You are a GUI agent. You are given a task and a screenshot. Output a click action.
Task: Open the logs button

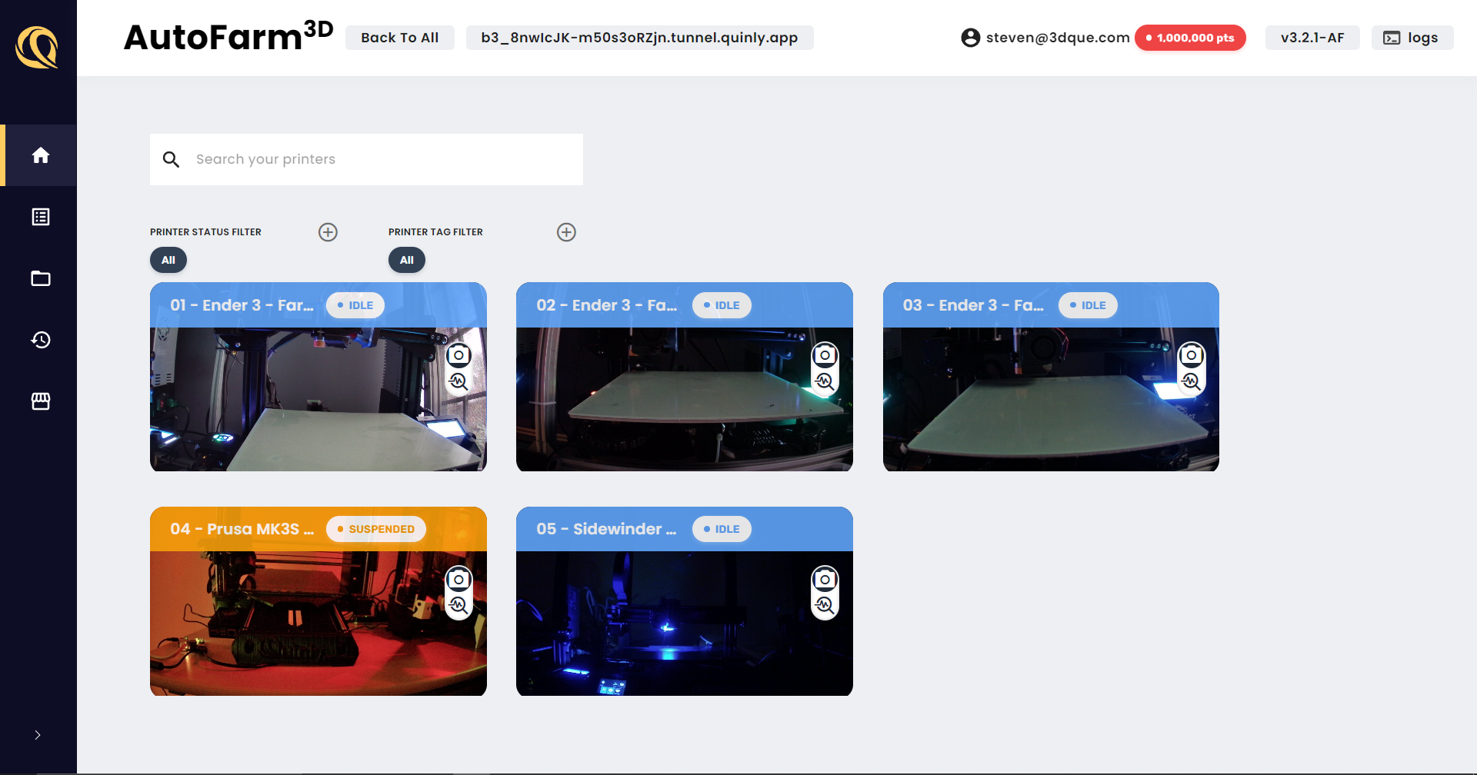click(1412, 38)
